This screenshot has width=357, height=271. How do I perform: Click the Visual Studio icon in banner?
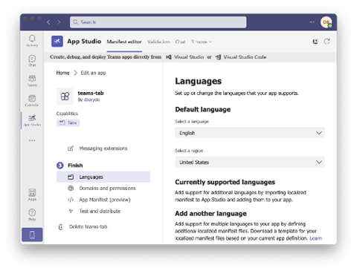[x=169, y=57]
